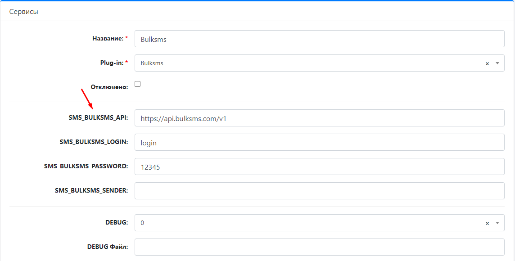515x261 pixels.
Task: Click the SMS_BULKSMS_API input field
Action: [319, 118]
